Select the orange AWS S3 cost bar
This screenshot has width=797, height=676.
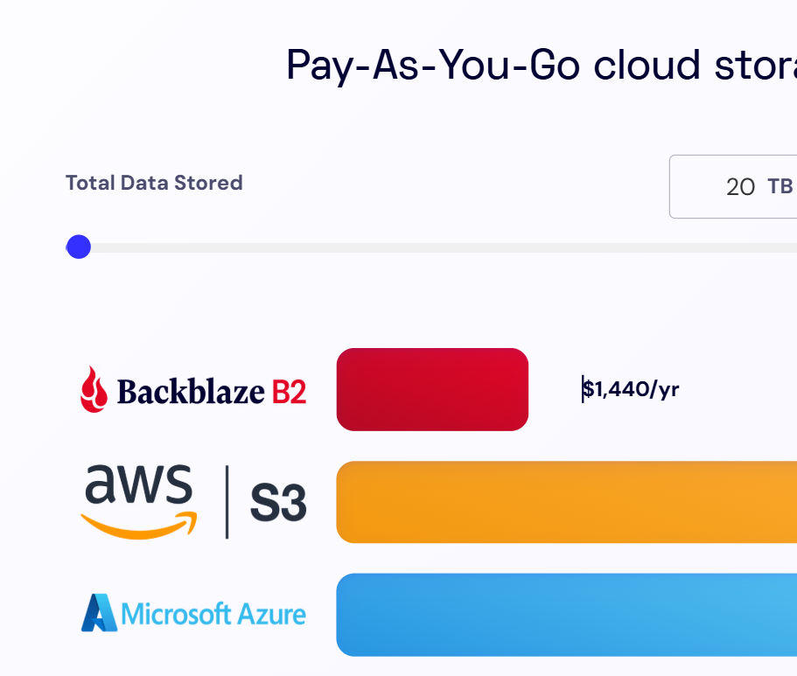point(567,502)
